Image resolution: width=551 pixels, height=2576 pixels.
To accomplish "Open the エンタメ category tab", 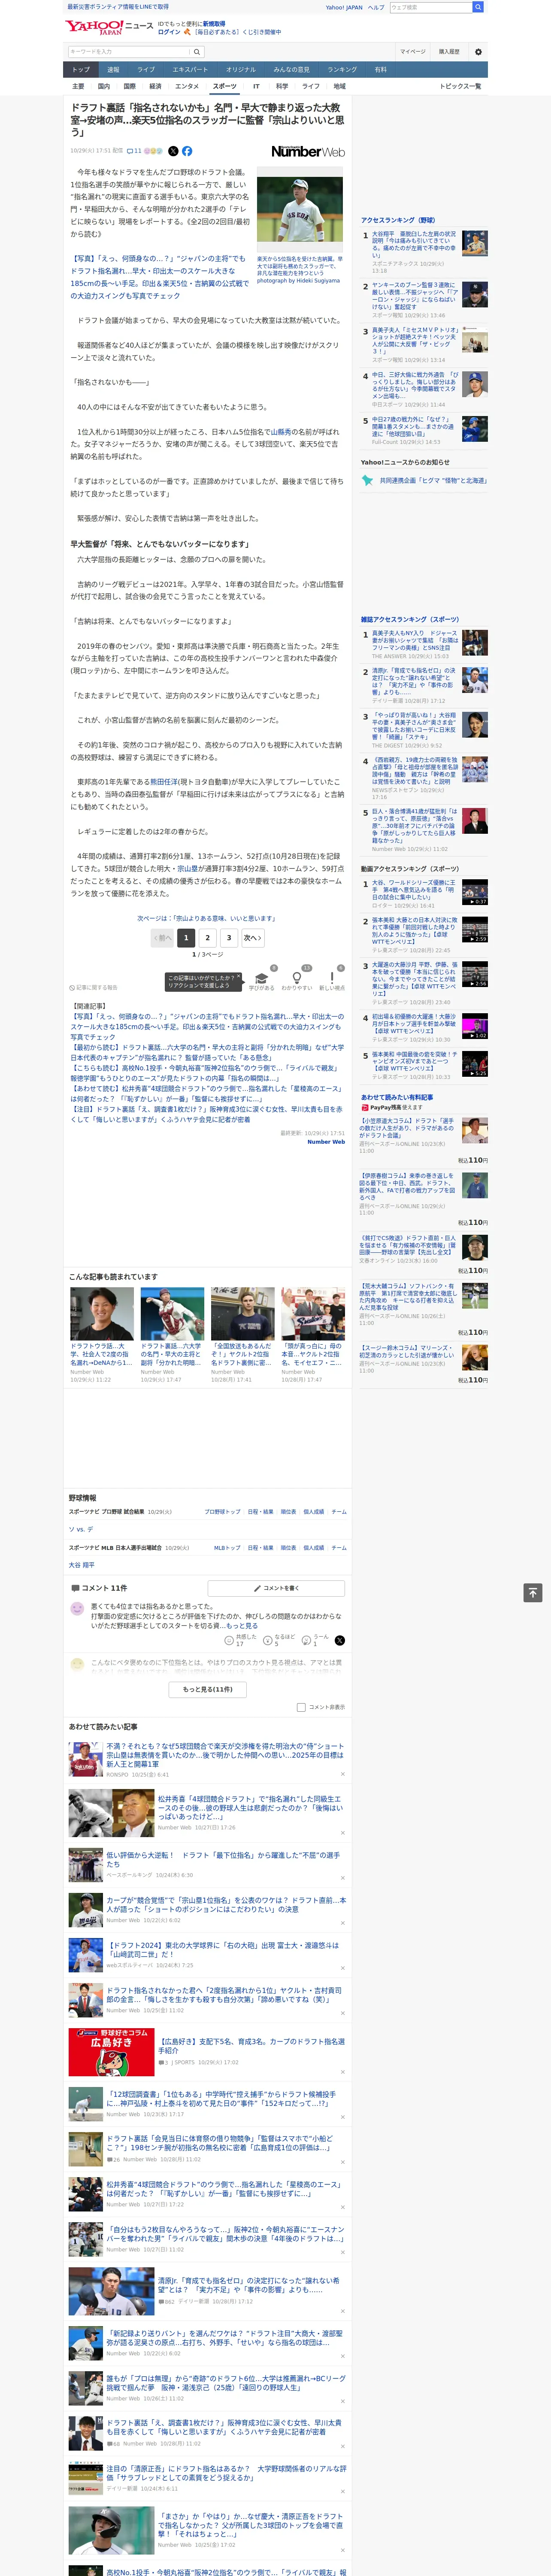I will pyautogui.click(x=187, y=86).
